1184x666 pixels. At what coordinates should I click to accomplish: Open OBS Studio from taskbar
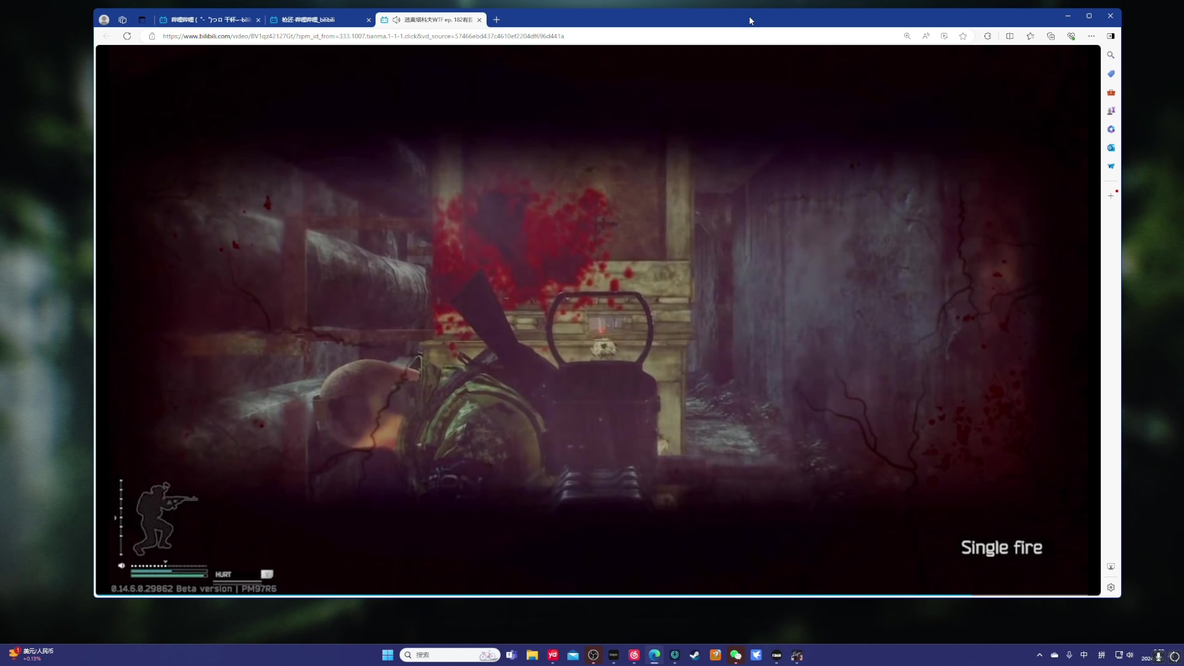point(593,655)
